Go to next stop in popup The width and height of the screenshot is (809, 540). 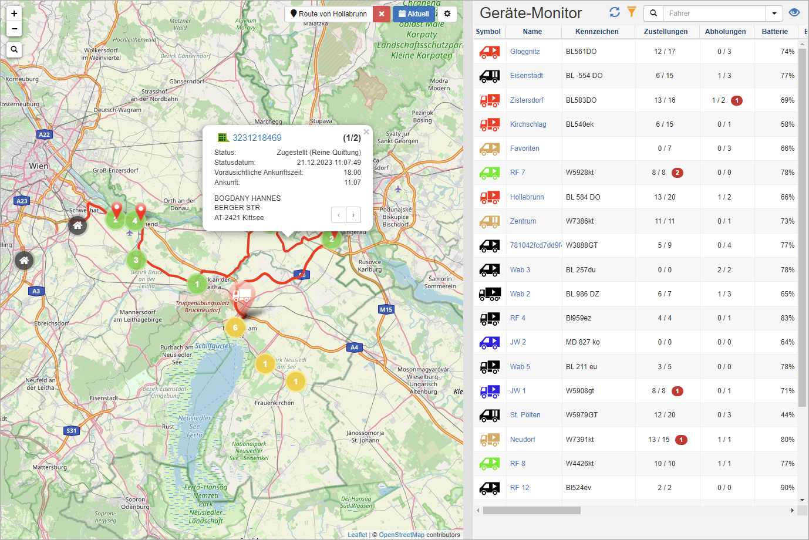(353, 215)
